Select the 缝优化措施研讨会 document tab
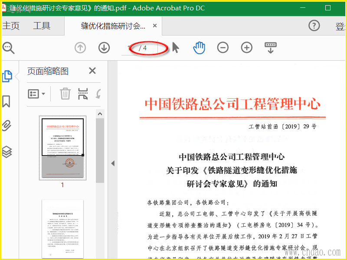 (x=113, y=26)
